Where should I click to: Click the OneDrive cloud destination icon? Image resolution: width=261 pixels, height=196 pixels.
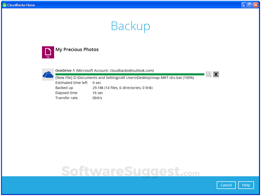(48, 75)
